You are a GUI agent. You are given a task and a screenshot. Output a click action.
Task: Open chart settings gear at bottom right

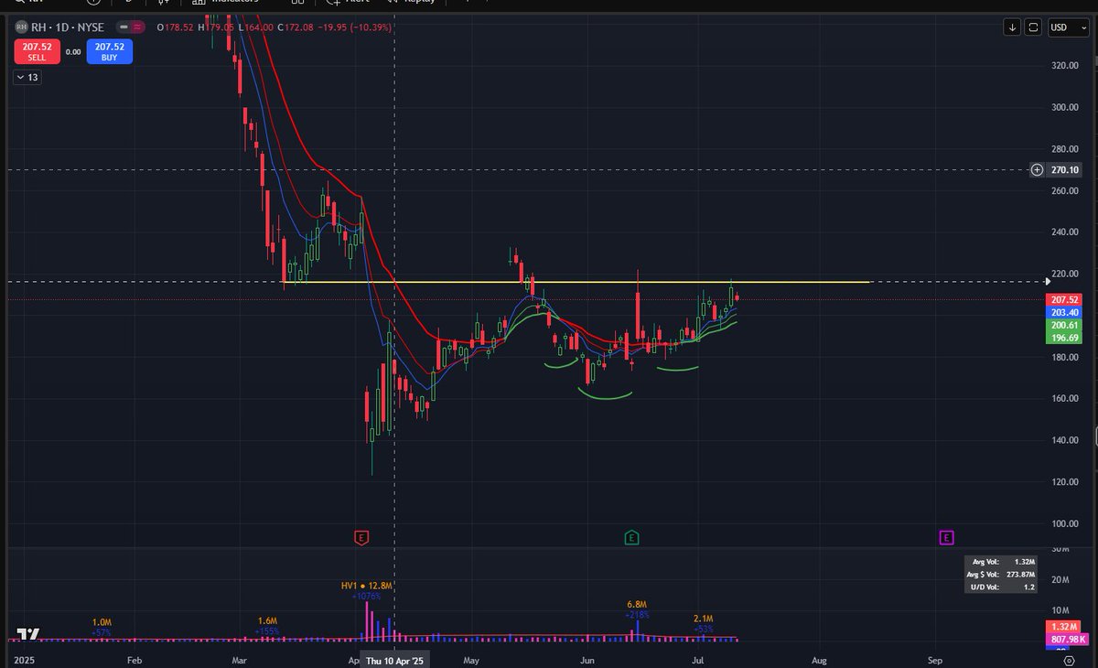[x=1069, y=659]
